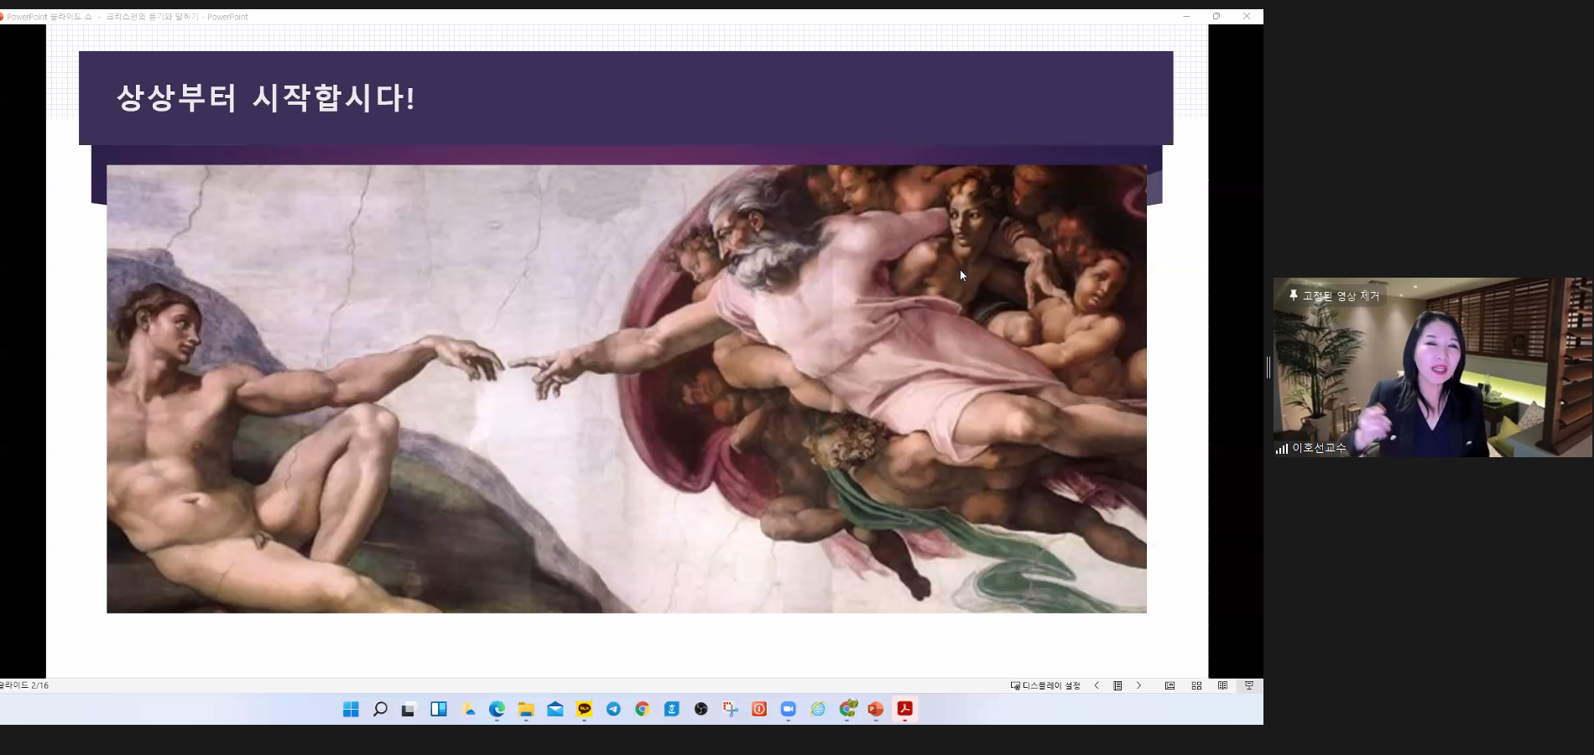Open PowerPoint from the taskbar
This screenshot has height=755, width=1594.
tap(876, 710)
